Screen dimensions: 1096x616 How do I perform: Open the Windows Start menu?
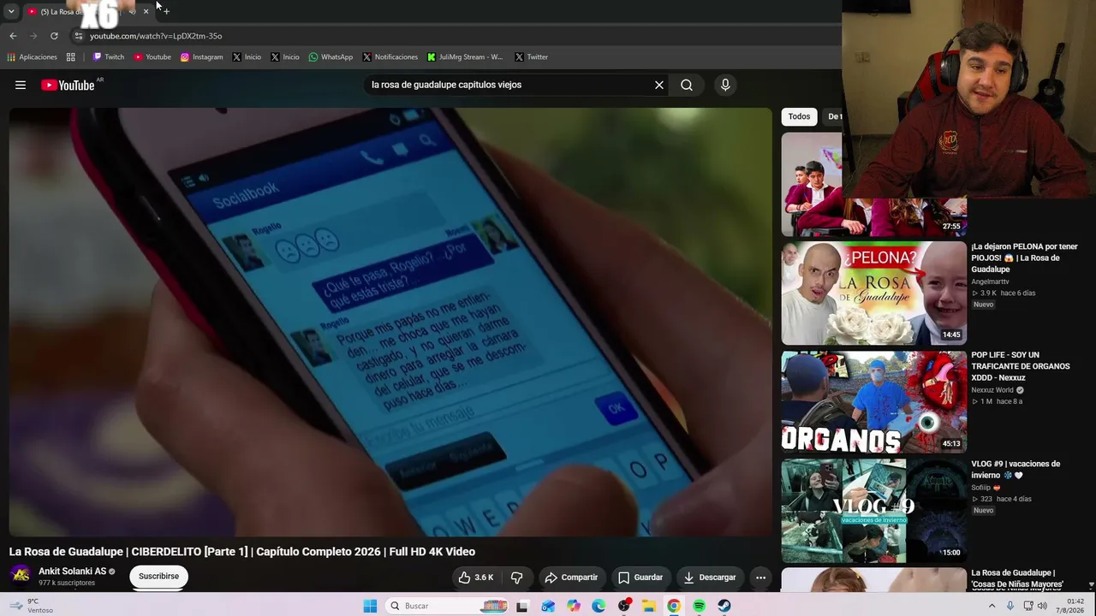point(370,606)
